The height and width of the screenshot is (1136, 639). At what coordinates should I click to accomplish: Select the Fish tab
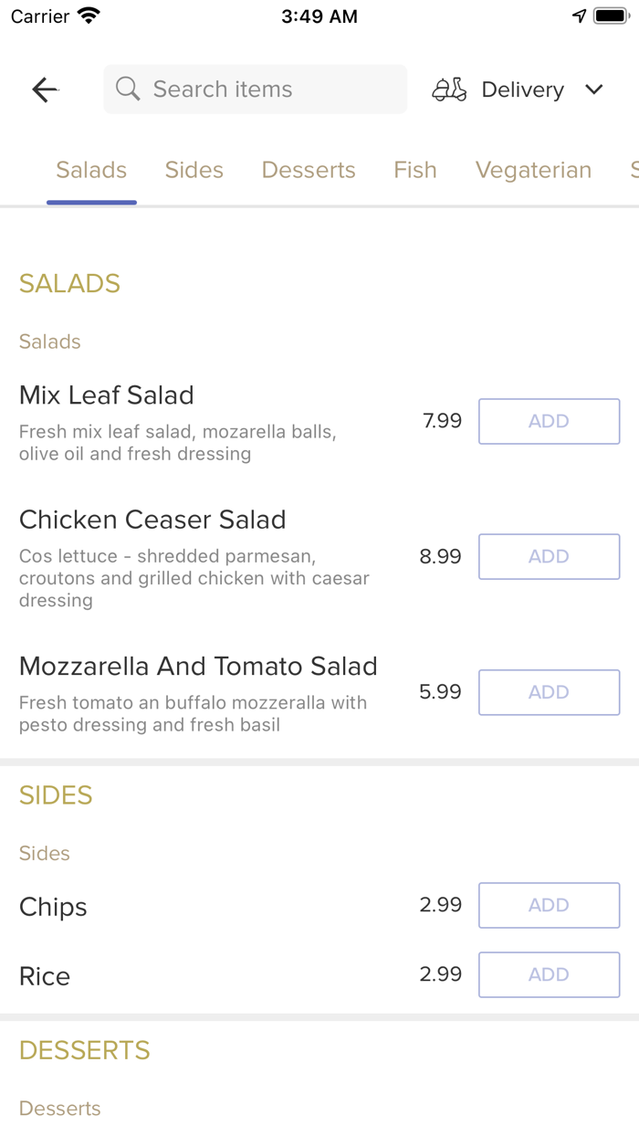coord(415,170)
